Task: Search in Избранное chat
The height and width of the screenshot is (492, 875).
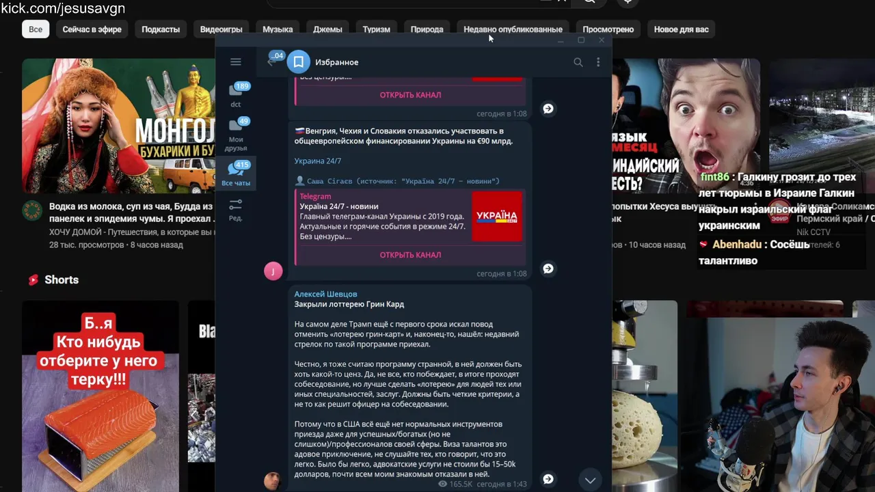Action: coord(578,62)
